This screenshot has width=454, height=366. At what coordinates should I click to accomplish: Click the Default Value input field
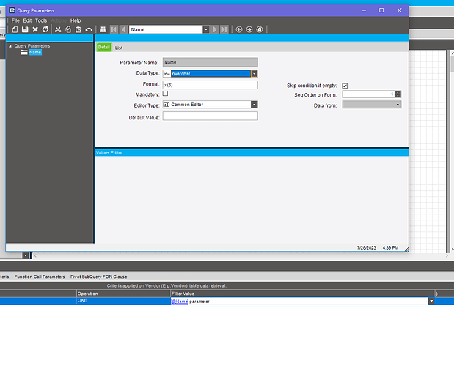click(210, 116)
